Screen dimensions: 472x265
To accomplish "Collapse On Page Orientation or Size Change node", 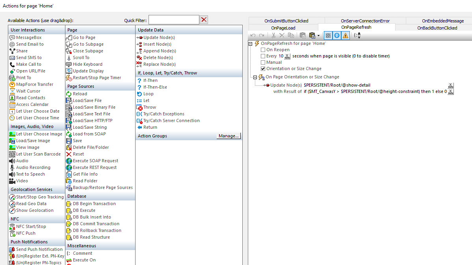I will click(x=255, y=77).
